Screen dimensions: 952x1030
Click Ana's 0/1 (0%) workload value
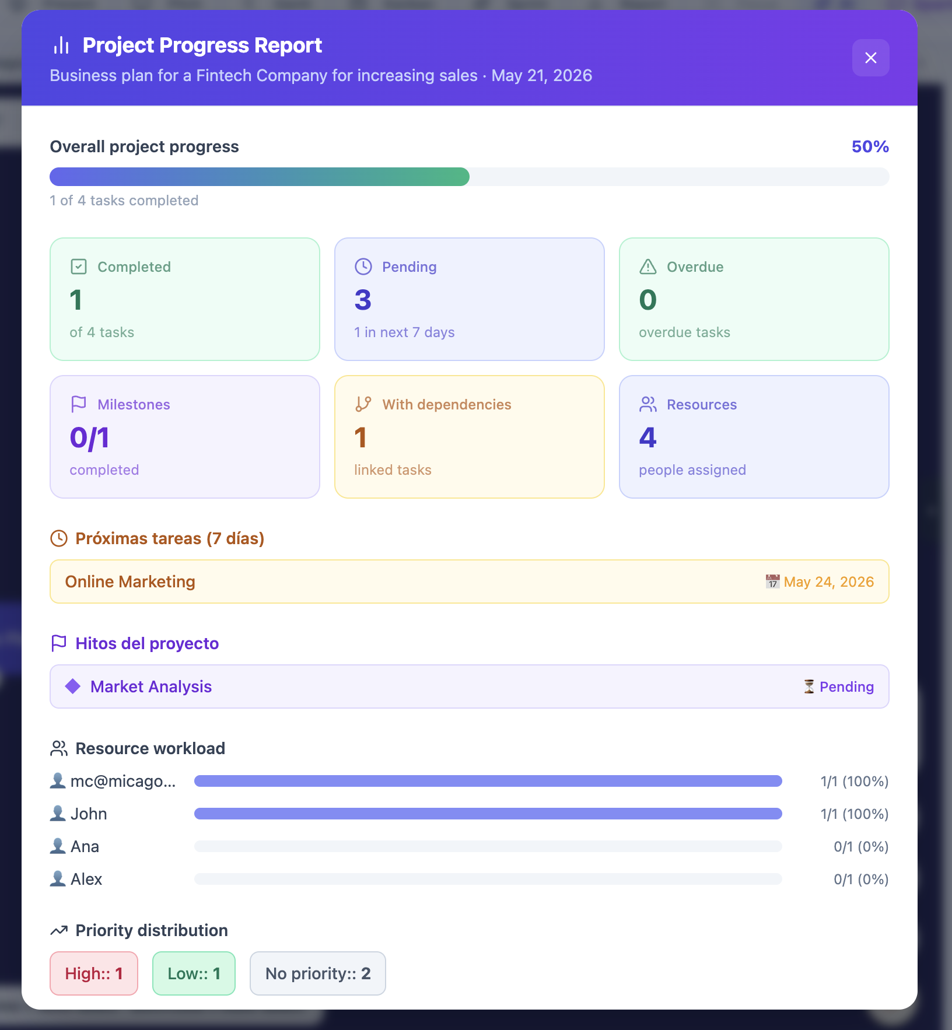pyautogui.click(x=861, y=846)
